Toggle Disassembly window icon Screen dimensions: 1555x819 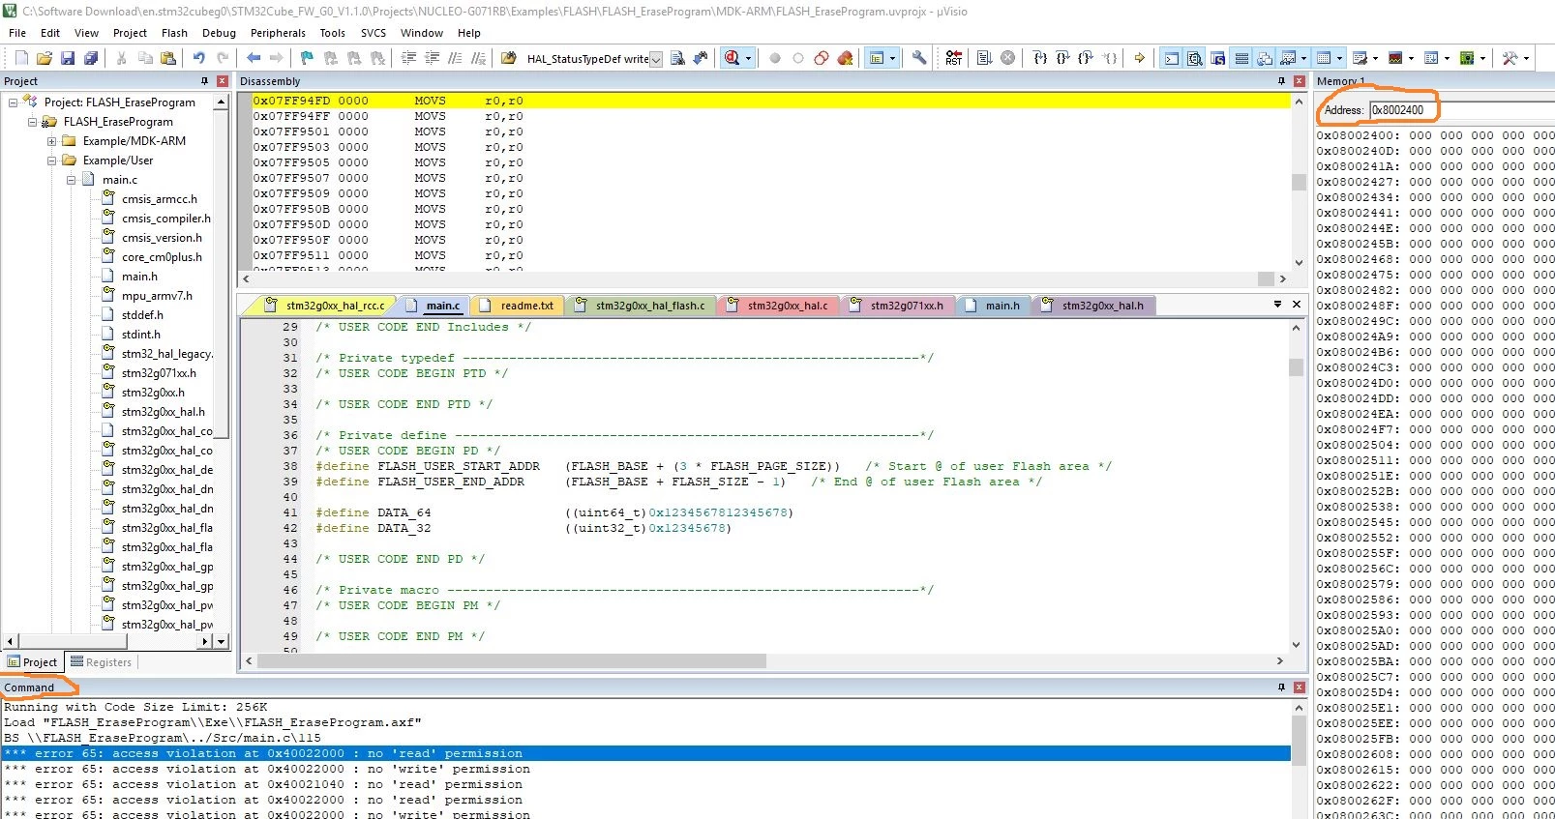(x=1195, y=58)
